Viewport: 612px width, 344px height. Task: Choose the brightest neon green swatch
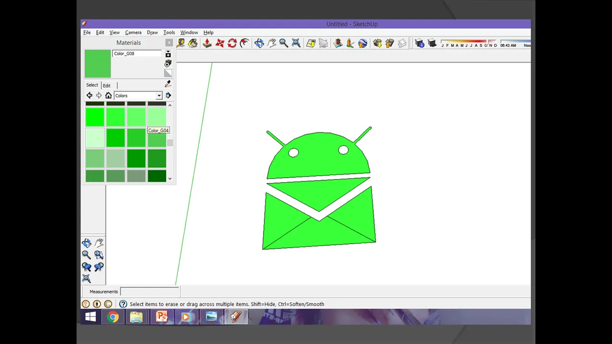pyautogui.click(x=95, y=117)
